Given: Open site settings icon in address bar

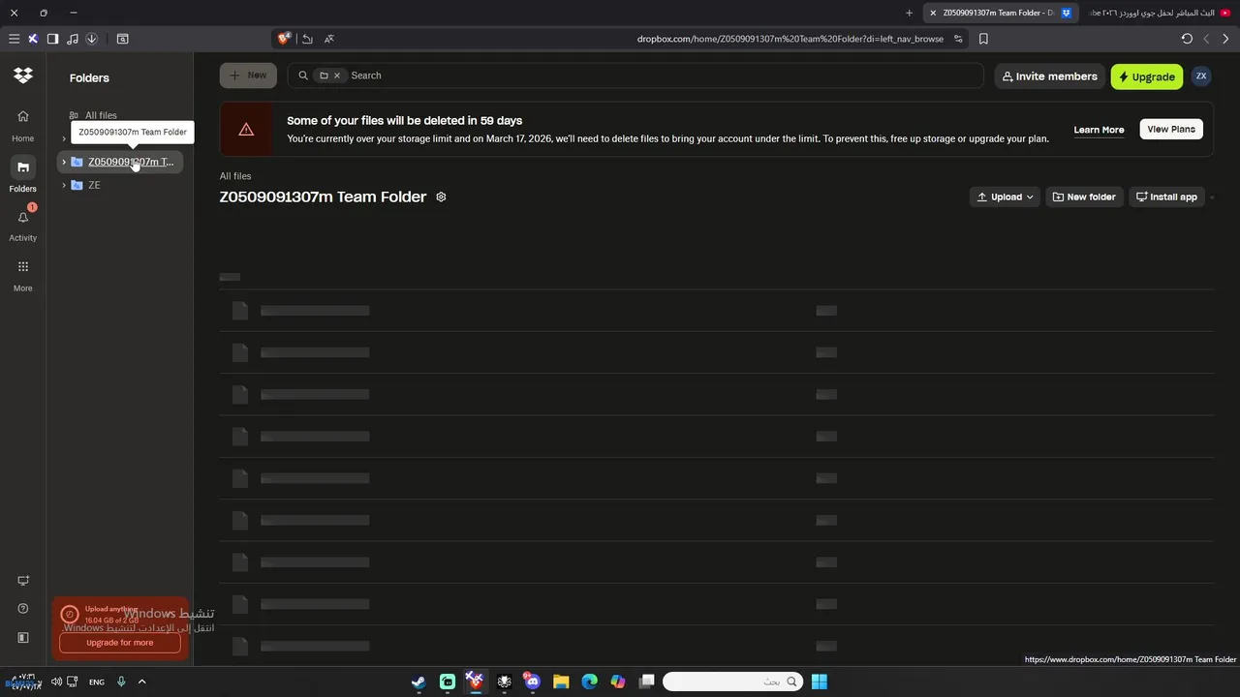Looking at the screenshot, I should [958, 39].
